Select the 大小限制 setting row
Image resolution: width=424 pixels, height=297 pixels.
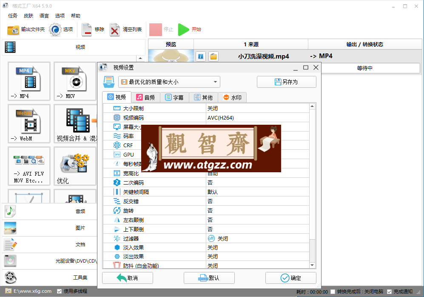[x=206, y=109]
